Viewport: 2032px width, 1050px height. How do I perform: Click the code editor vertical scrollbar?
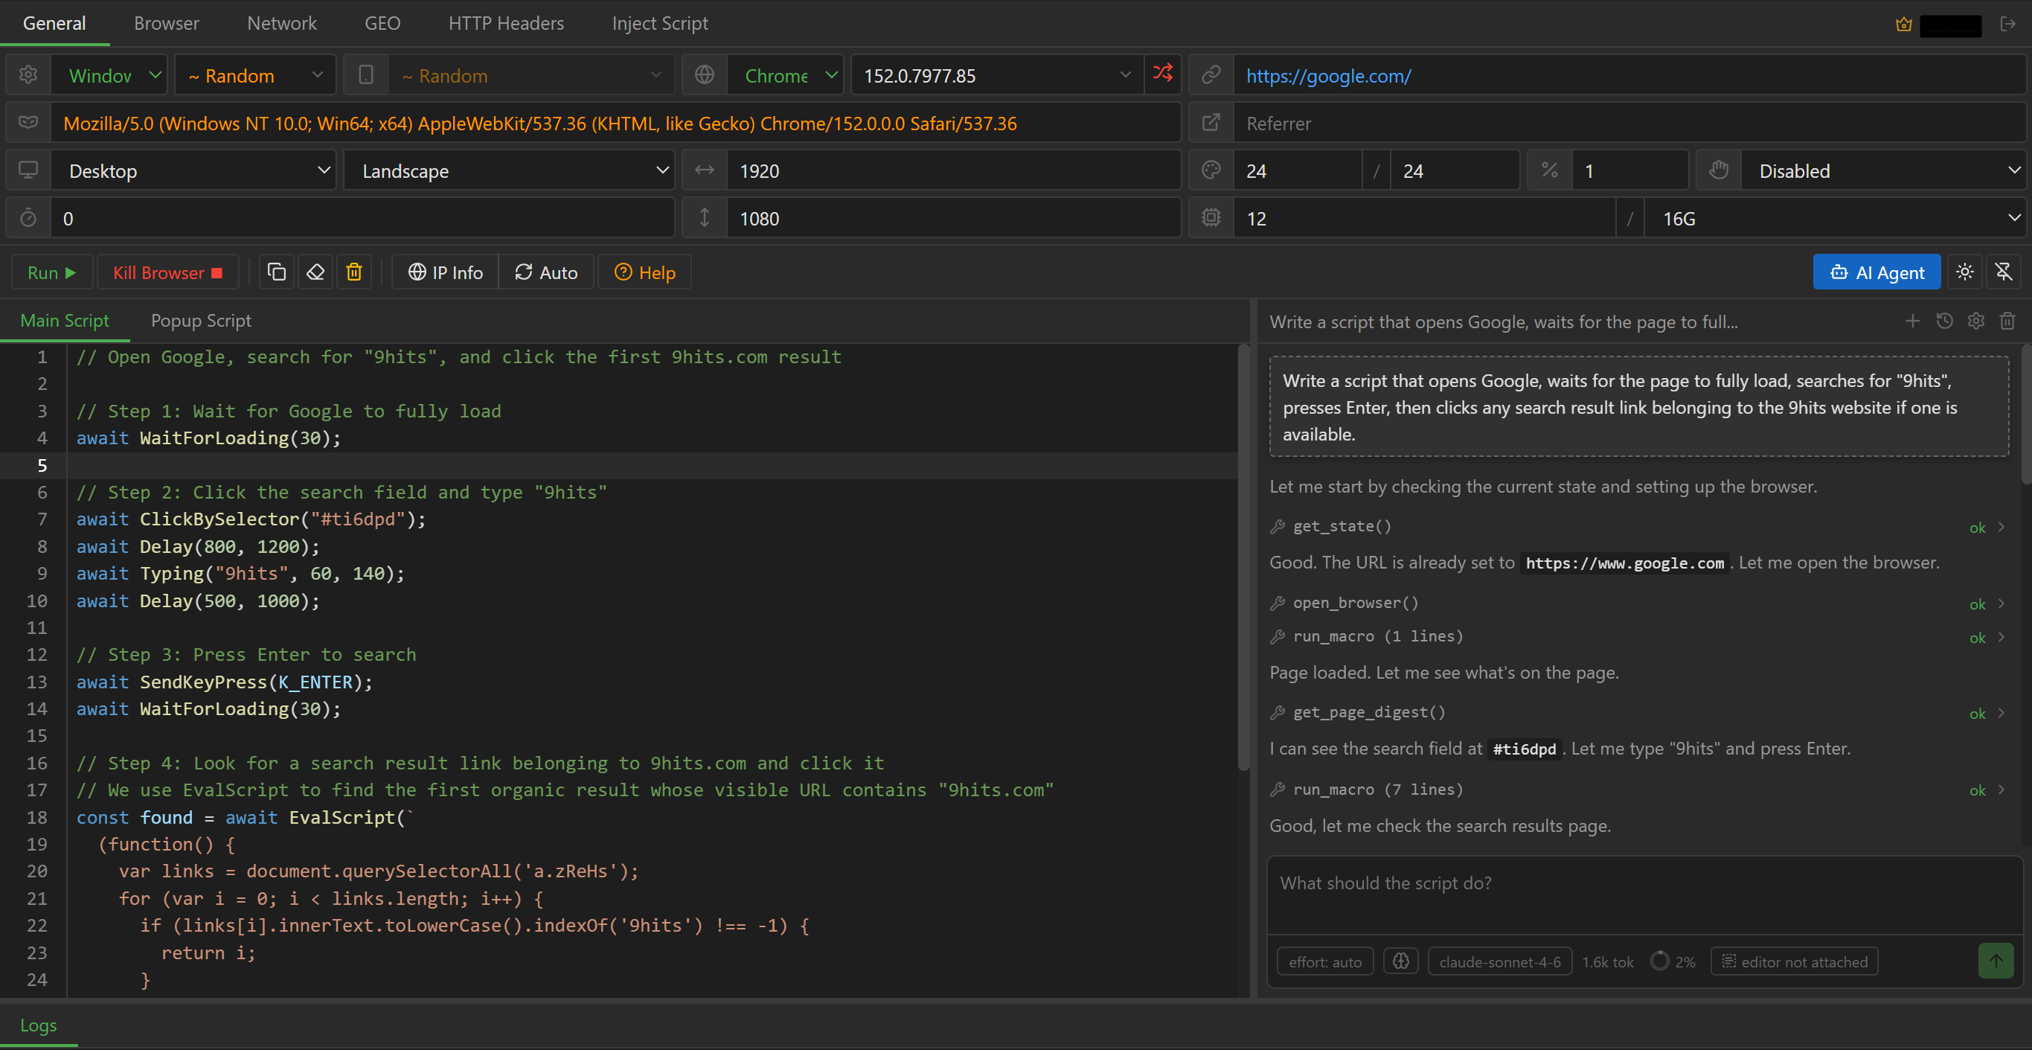(1244, 556)
